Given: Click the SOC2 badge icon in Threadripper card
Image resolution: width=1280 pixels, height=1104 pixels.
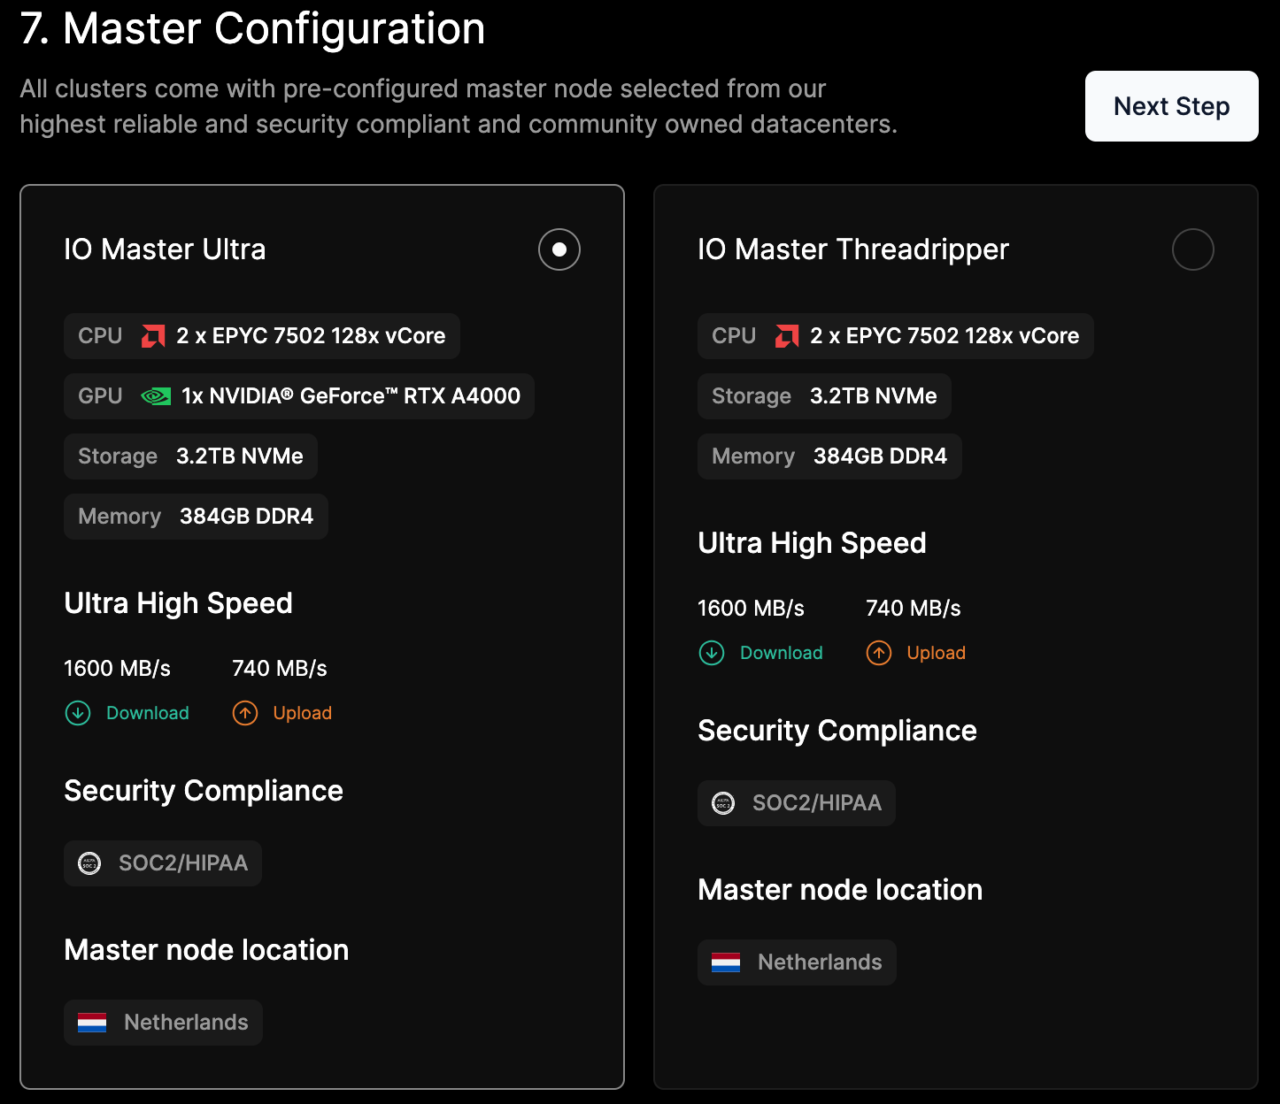Looking at the screenshot, I should [x=723, y=803].
